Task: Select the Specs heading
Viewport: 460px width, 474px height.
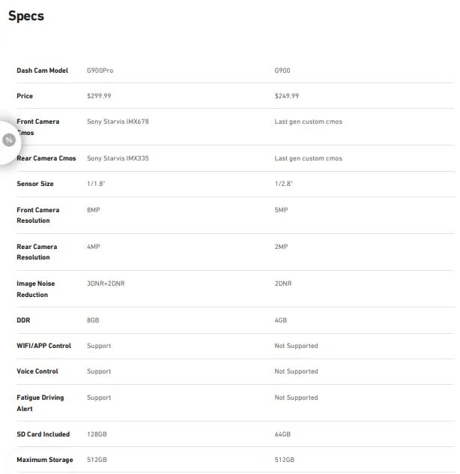Action: [x=26, y=16]
